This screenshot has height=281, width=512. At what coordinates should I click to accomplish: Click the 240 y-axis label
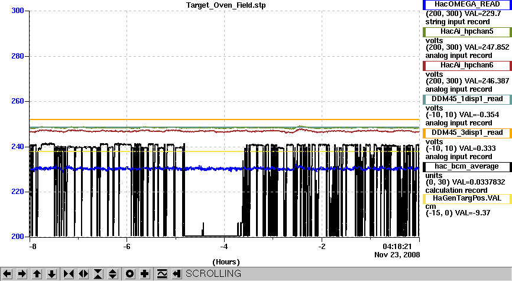tap(18, 147)
